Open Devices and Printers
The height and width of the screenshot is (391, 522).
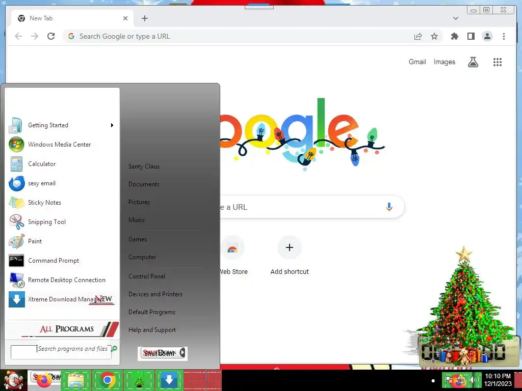tap(155, 294)
